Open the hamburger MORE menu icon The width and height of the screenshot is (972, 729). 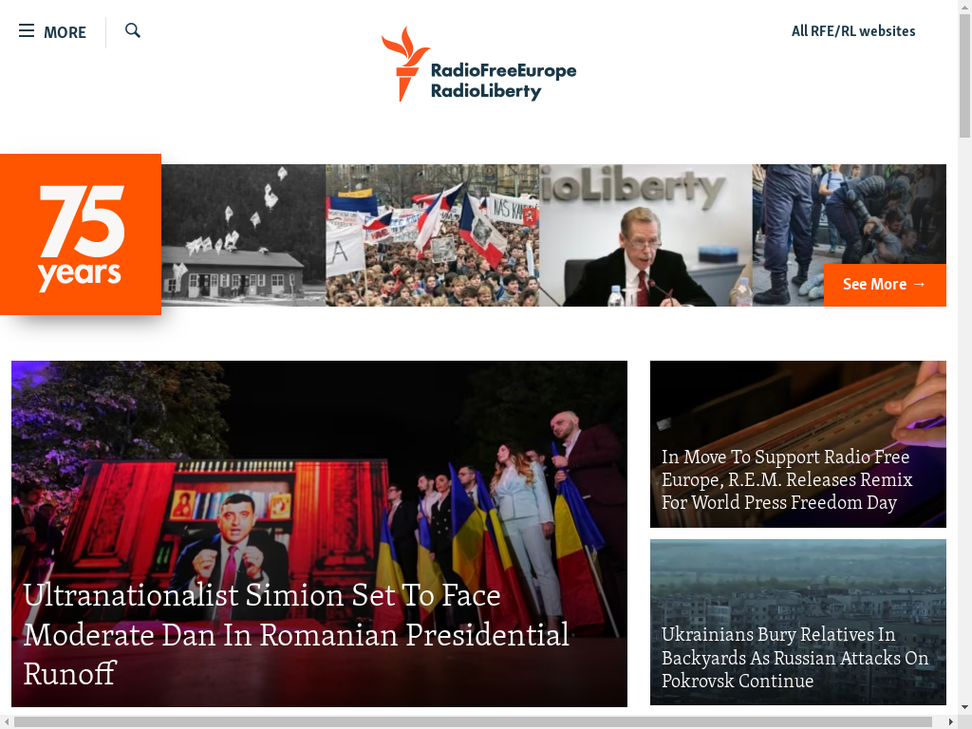click(x=26, y=30)
